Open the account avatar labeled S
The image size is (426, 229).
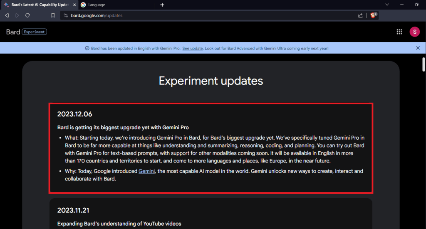(x=415, y=32)
